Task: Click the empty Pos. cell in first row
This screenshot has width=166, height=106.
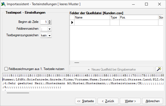Action: pos(139,23)
